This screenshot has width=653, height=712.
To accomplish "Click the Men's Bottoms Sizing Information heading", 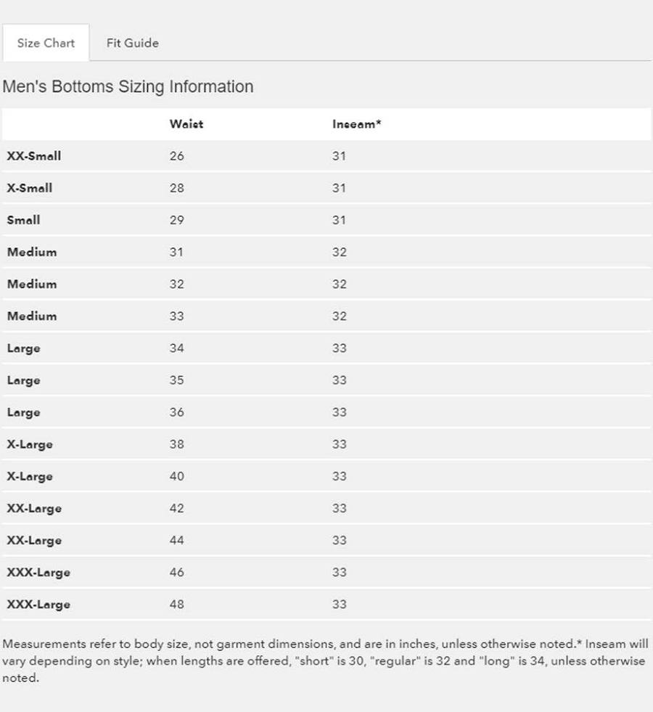I will pyautogui.click(x=128, y=86).
